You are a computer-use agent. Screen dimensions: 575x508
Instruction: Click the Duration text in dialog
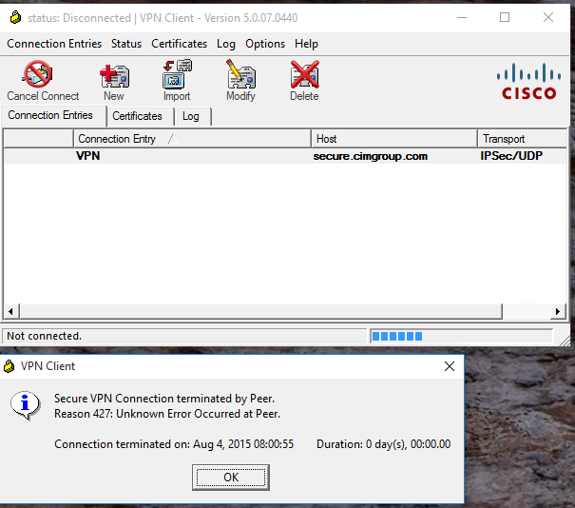(384, 444)
